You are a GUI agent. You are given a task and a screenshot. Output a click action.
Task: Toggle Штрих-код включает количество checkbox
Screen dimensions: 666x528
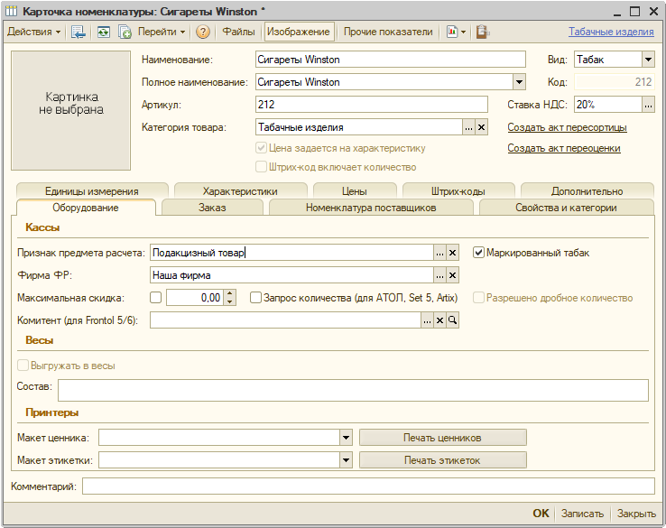(x=261, y=166)
